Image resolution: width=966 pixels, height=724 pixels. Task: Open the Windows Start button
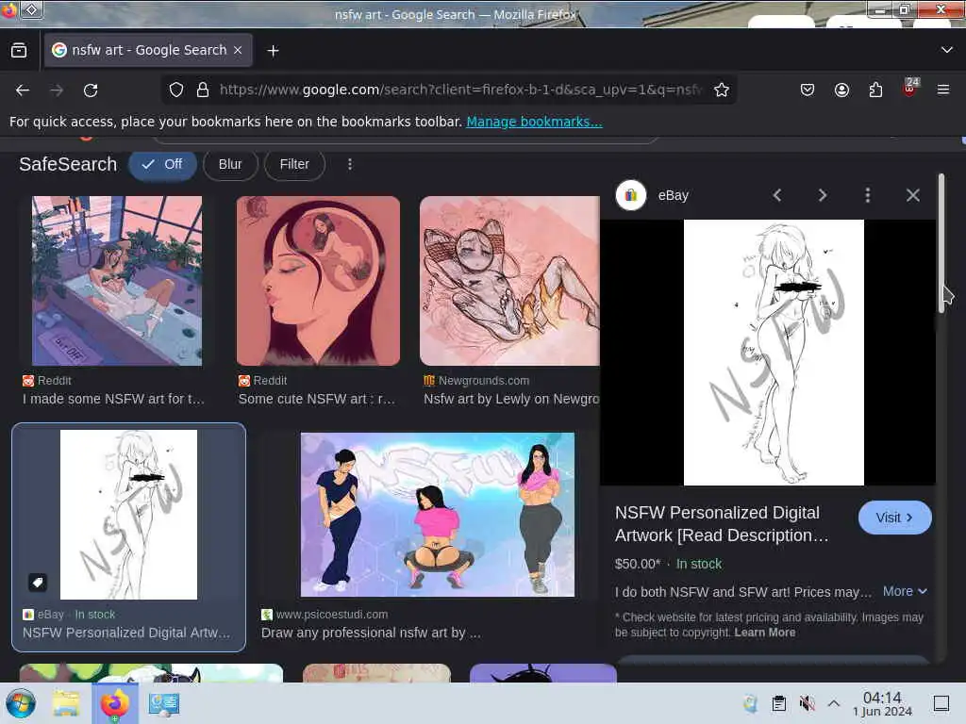[x=21, y=703]
